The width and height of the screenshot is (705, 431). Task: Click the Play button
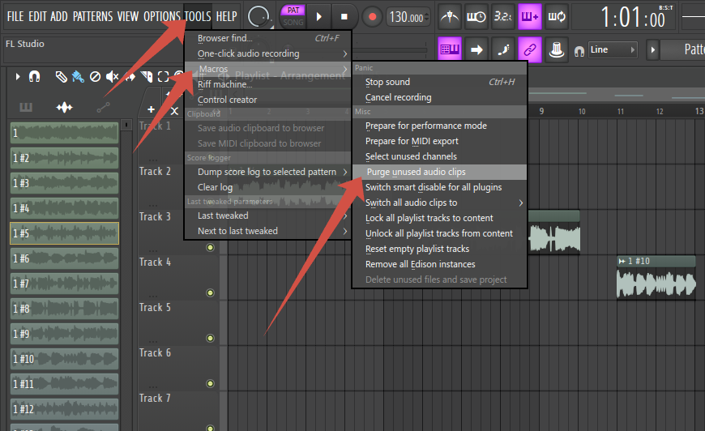click(319, 17)
